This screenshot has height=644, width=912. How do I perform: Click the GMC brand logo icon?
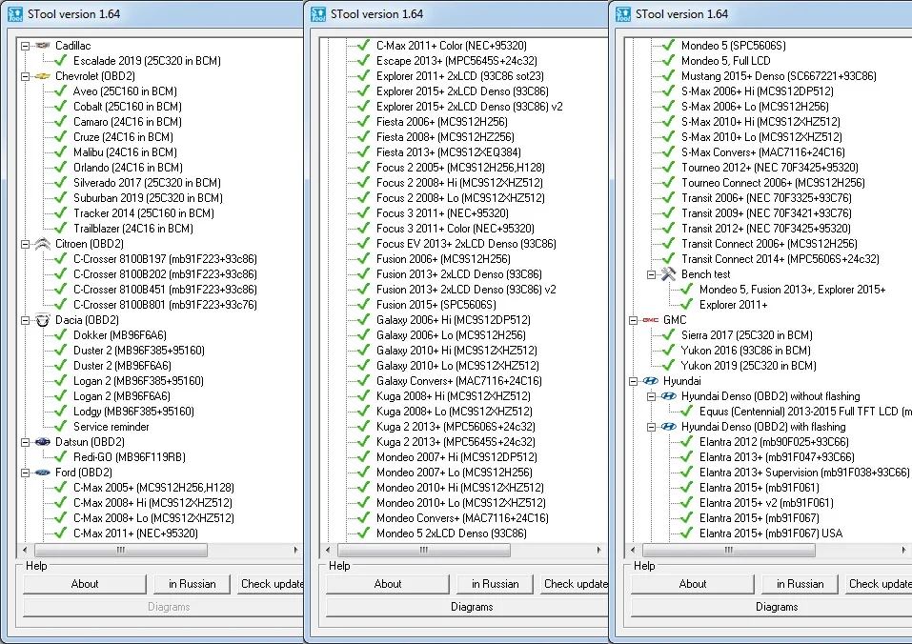point(650,320)
